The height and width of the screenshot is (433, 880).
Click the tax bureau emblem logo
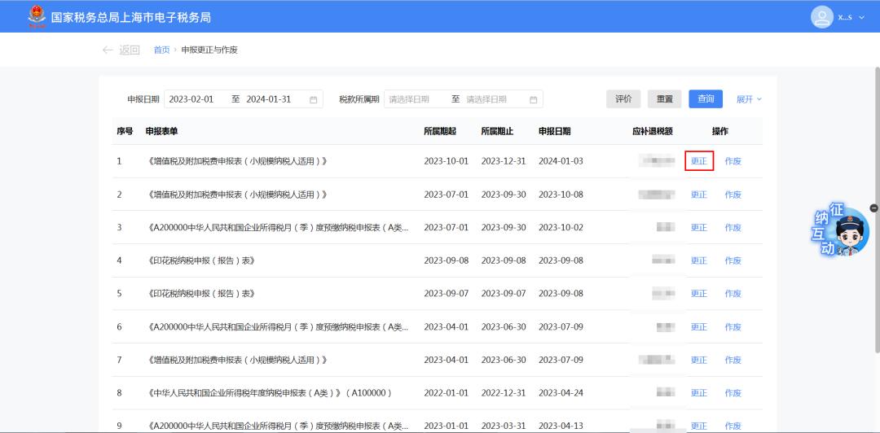[36, 16]
